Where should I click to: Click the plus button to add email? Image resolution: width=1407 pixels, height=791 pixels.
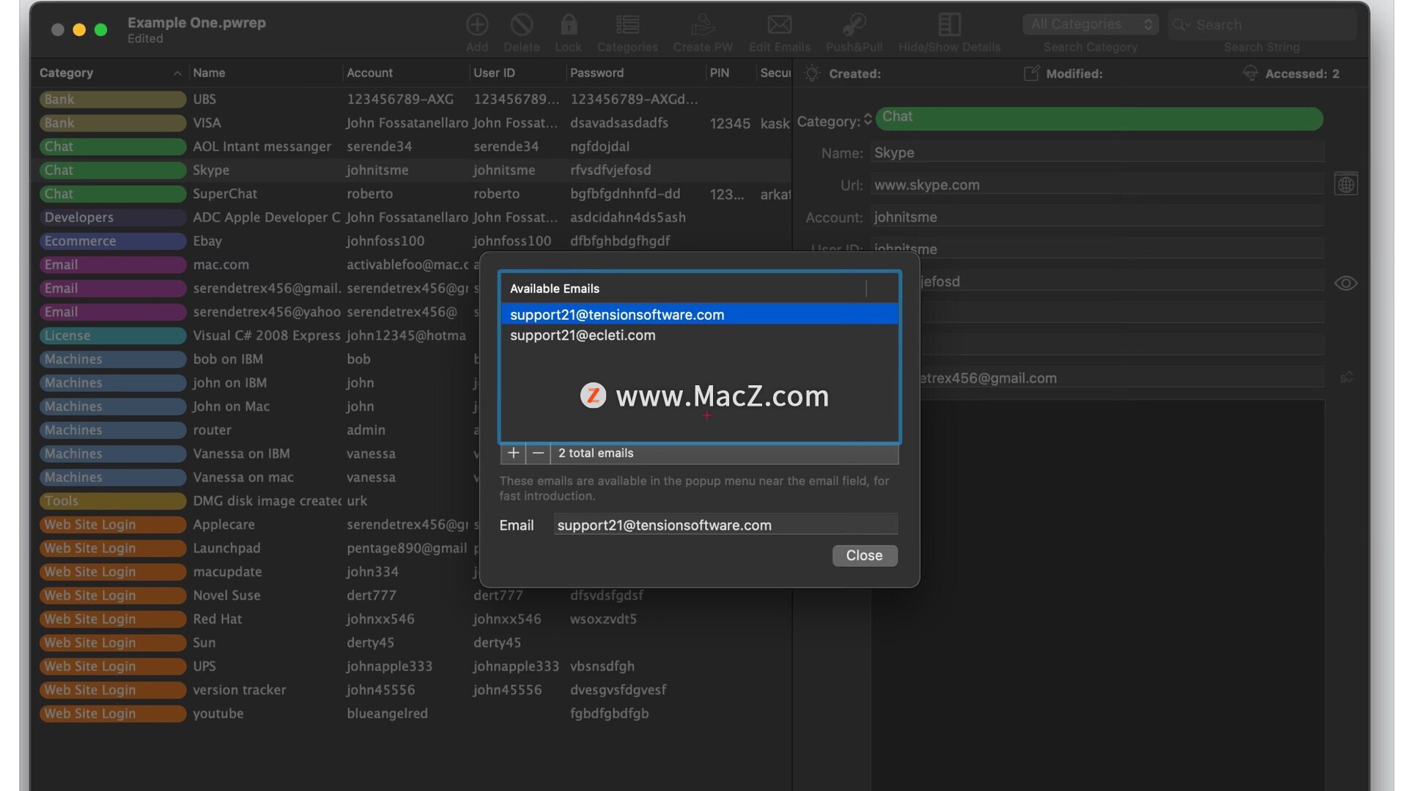pyautogui.click(x=513, y=453)
